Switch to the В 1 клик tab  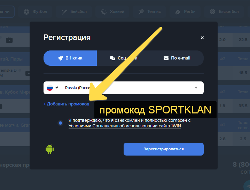coord(70,58)
